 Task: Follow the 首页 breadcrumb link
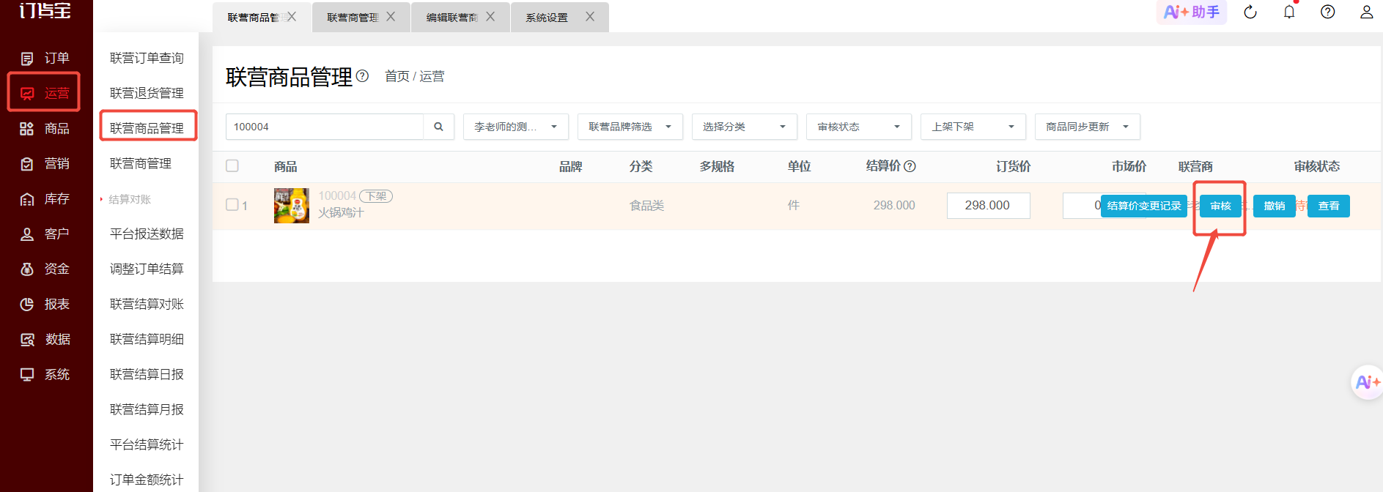[x=397, y=76]
